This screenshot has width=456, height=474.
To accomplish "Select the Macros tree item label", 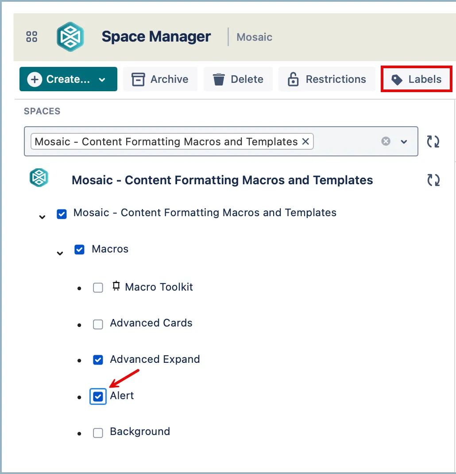I will (x=110, y=249).
